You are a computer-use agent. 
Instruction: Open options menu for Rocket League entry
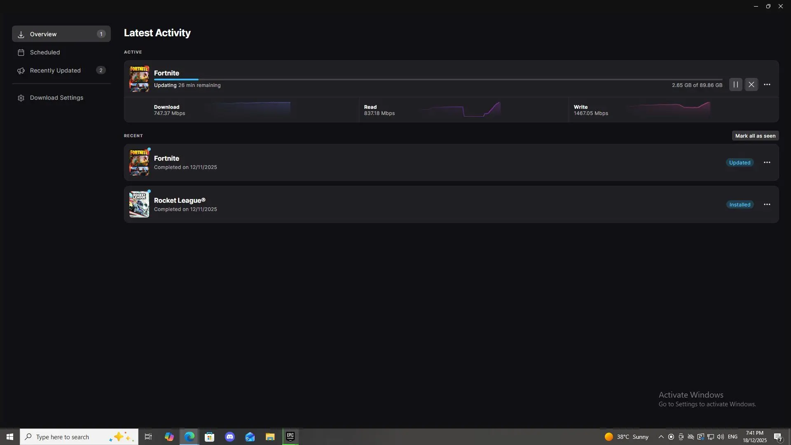tap(767, 204)
